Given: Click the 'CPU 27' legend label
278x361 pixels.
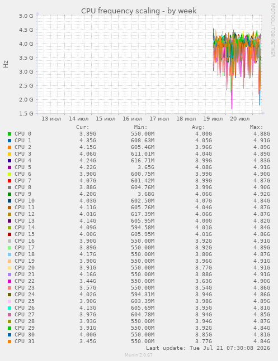Looking at the screenshot, I should pyautogui.click(x=25, y=314).
